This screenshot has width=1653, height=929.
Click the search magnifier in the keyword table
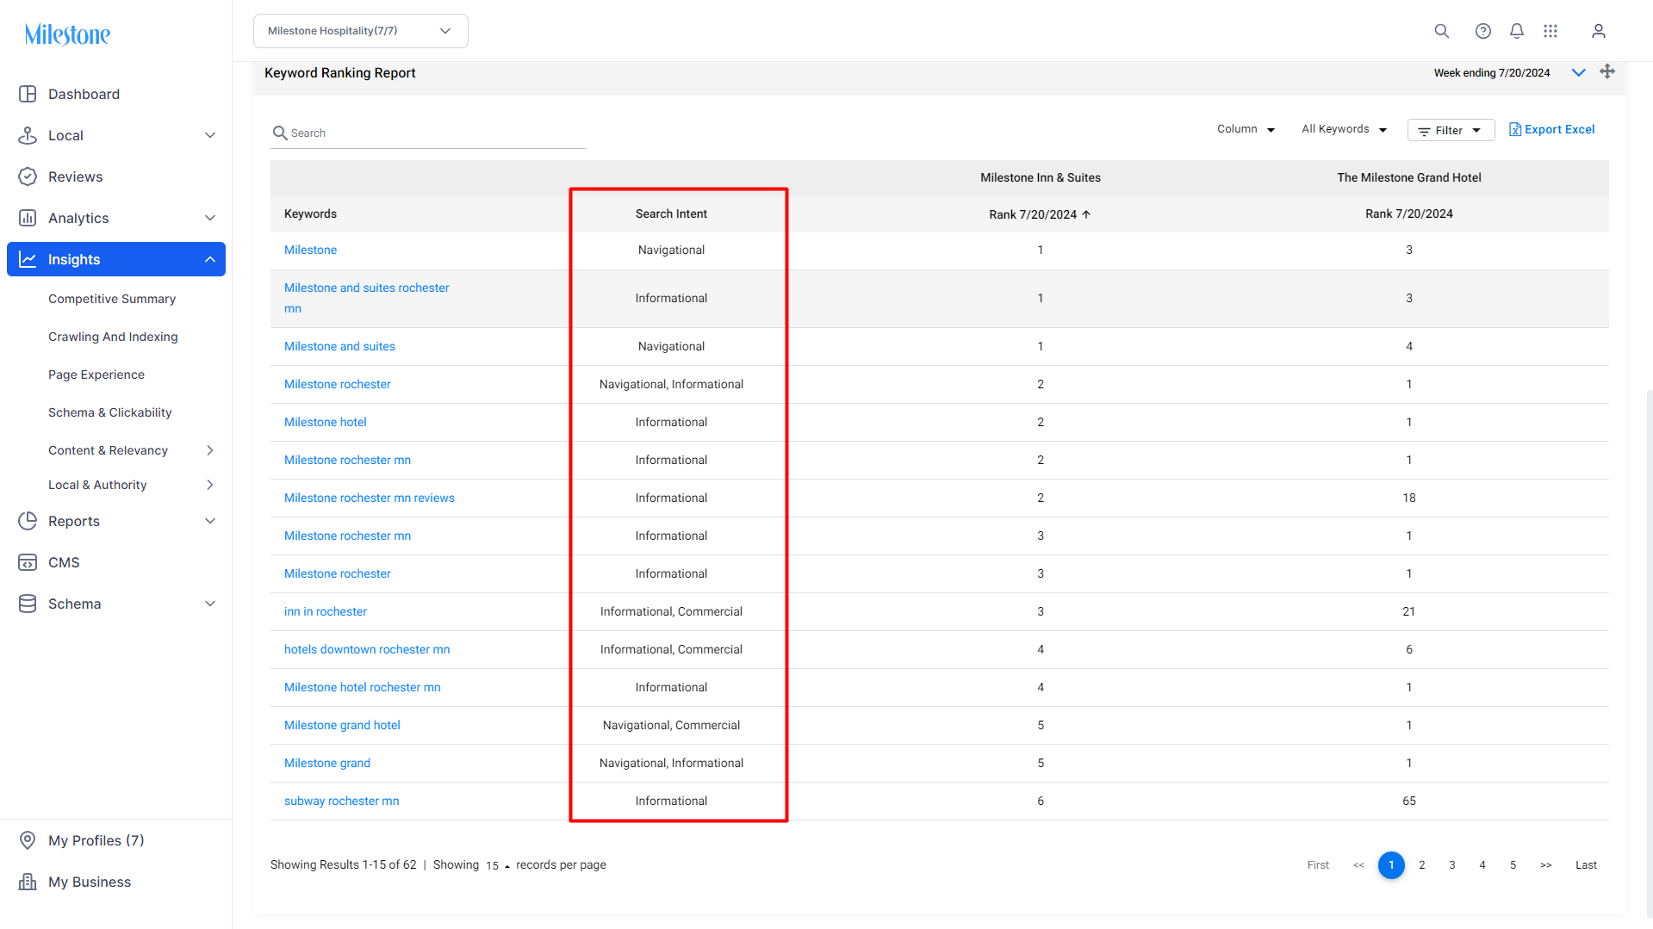click(280, 133)
